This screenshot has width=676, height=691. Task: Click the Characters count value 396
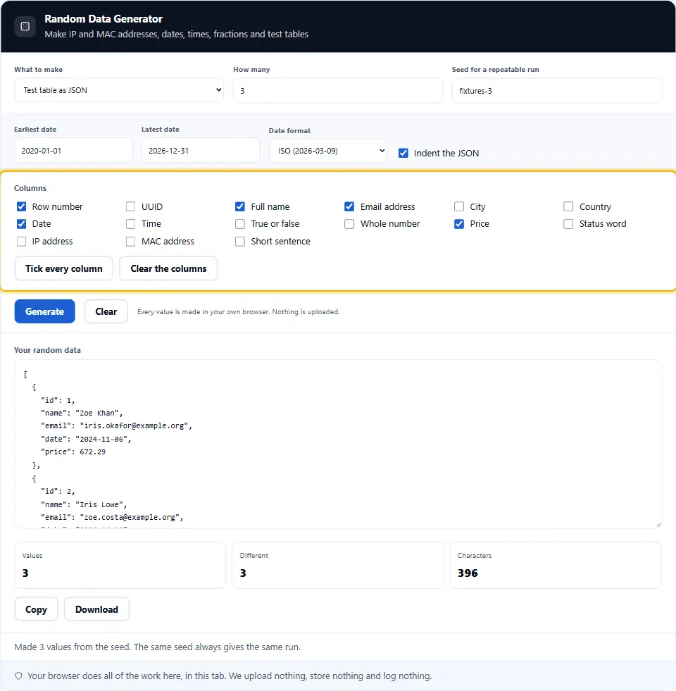[x=468, y=573]
